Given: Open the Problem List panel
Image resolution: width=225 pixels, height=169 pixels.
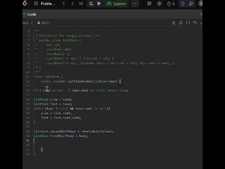Looking at the screenshot, I should [45, 4].
